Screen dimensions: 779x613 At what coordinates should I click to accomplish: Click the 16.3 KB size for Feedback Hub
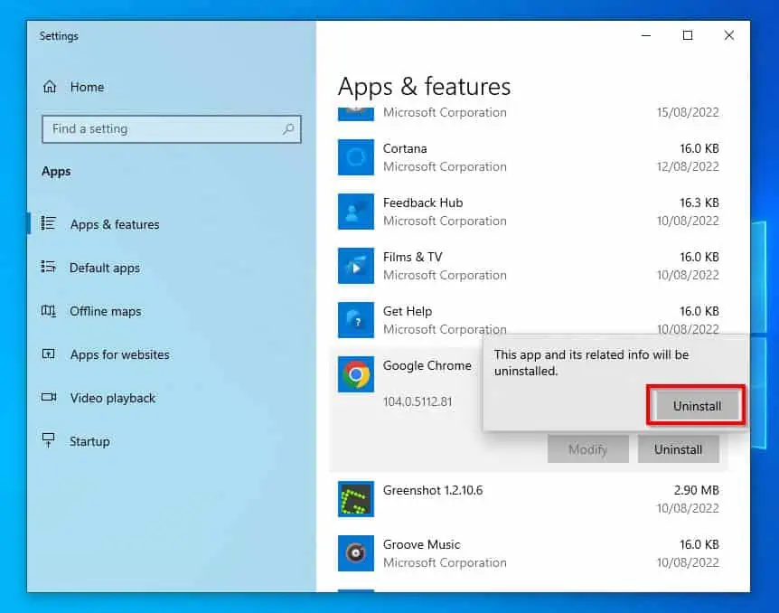coord(699,203)
